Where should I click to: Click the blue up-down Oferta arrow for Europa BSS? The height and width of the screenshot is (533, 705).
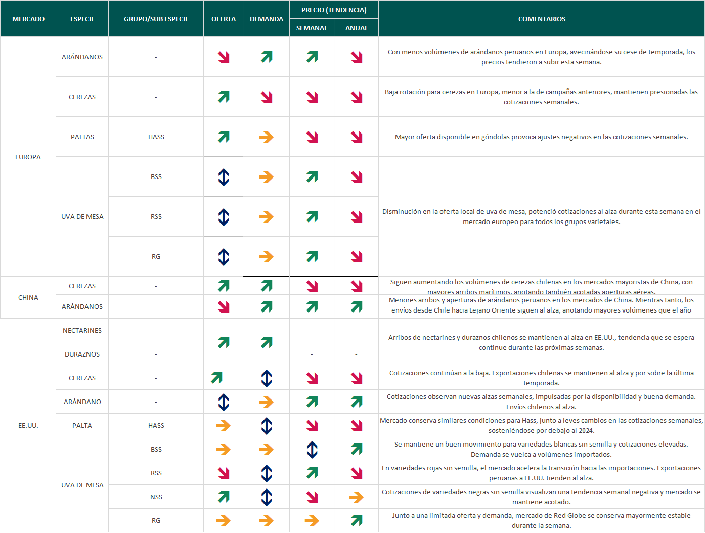pos(224,177)
